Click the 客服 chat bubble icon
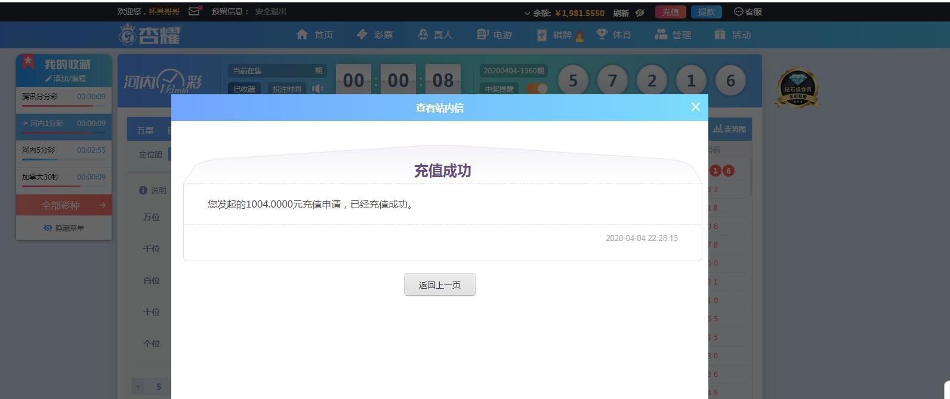950x399 pixels. coord(738,12)
